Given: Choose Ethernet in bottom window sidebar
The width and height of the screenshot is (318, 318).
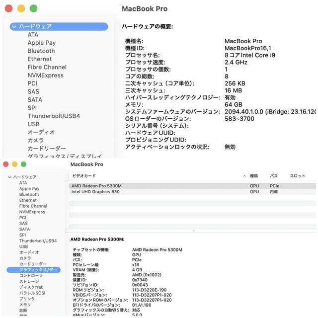Looking at the screenshot, I should tap(28, 200).
